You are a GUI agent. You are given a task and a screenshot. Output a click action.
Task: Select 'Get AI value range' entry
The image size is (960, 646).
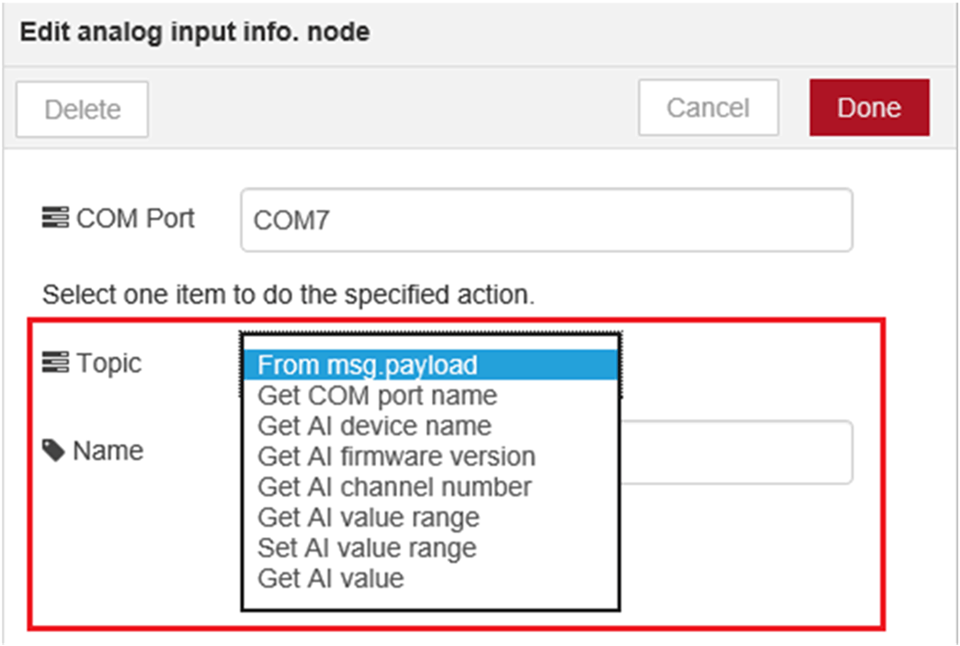point(368,518)
